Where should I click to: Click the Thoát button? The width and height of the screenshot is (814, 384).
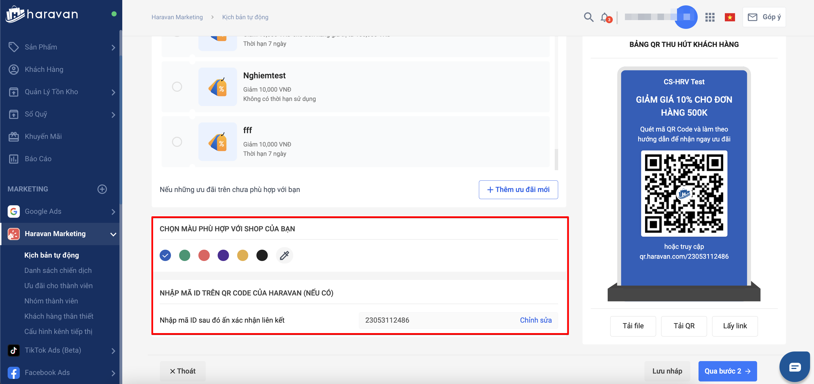[183, 371]
